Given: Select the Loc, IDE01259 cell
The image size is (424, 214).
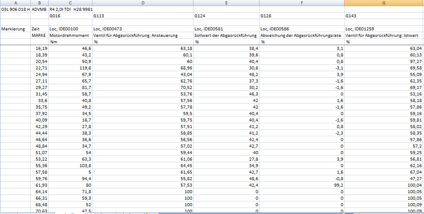Looking at the screenshot, I should click(361, 29).
